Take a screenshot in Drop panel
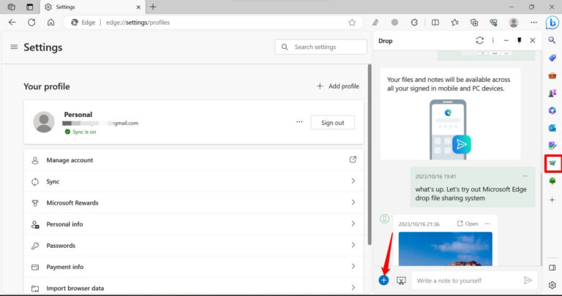 401,281
